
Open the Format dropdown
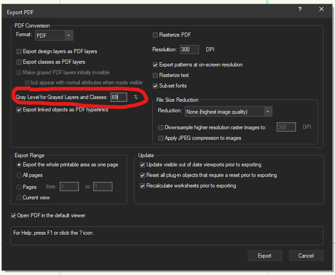tap(68, 35)
